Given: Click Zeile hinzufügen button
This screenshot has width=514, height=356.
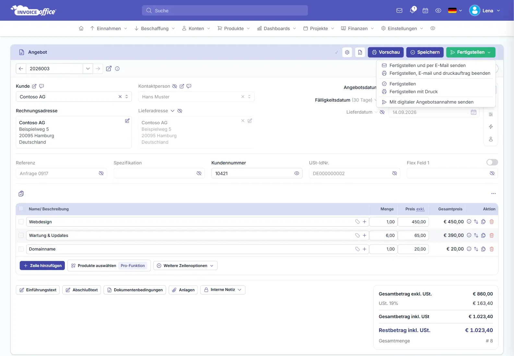Looking at the screenshot, I should pyautogui.click(x=42, y=266).
